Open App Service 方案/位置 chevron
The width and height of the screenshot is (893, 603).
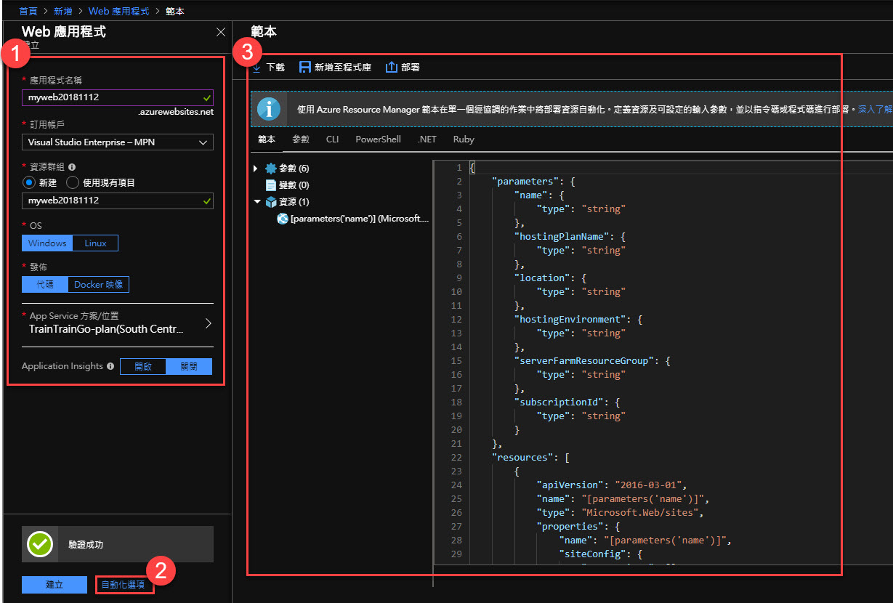click(208, 323)
